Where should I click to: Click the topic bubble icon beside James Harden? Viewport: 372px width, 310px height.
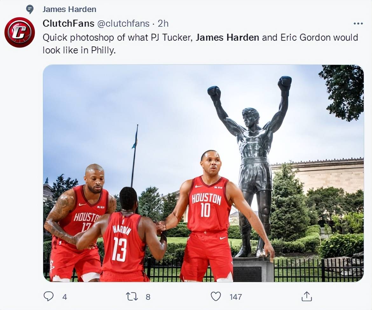pos(30,10)
